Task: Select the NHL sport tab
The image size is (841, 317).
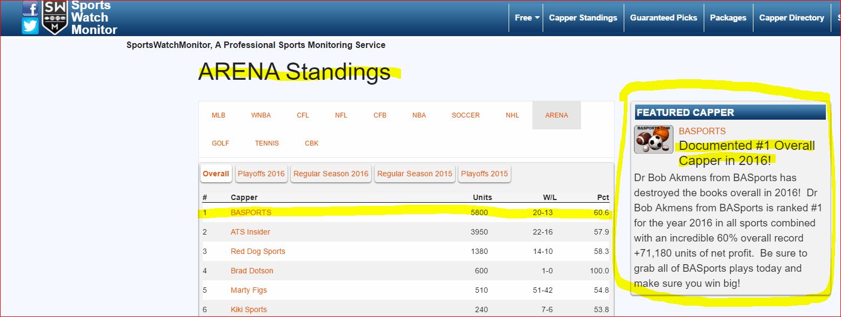Action: pyautogui.click(x=512, y=115)
